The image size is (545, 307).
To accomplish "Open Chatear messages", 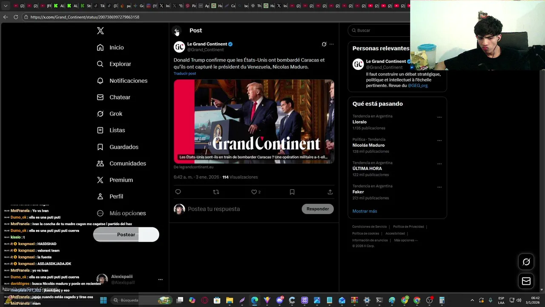I will 113,97.
